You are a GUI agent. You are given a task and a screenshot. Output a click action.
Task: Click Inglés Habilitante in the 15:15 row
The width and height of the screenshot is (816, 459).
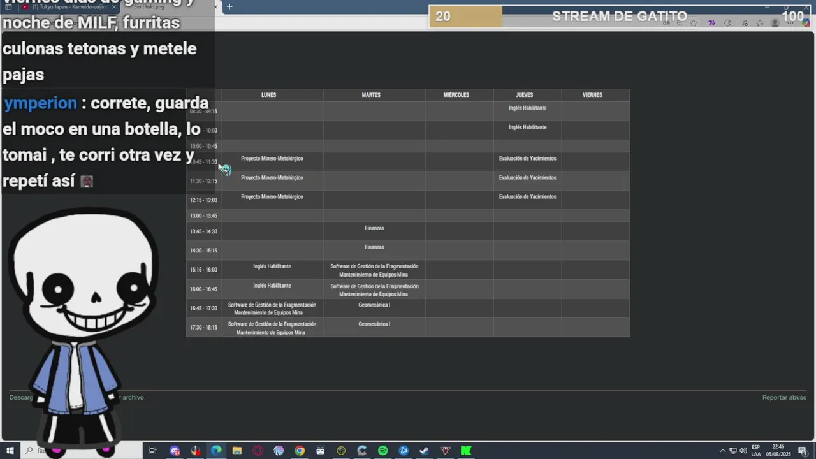(272, 266)
